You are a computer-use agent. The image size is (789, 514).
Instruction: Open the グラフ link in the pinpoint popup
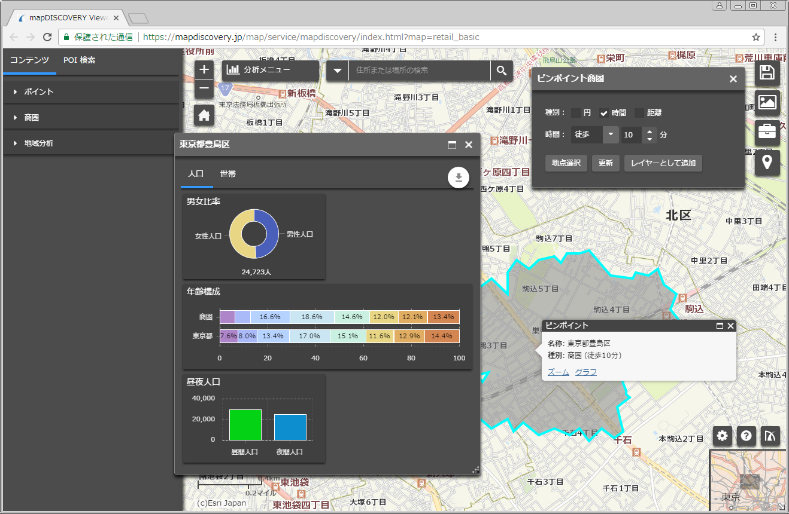point(585,372)
